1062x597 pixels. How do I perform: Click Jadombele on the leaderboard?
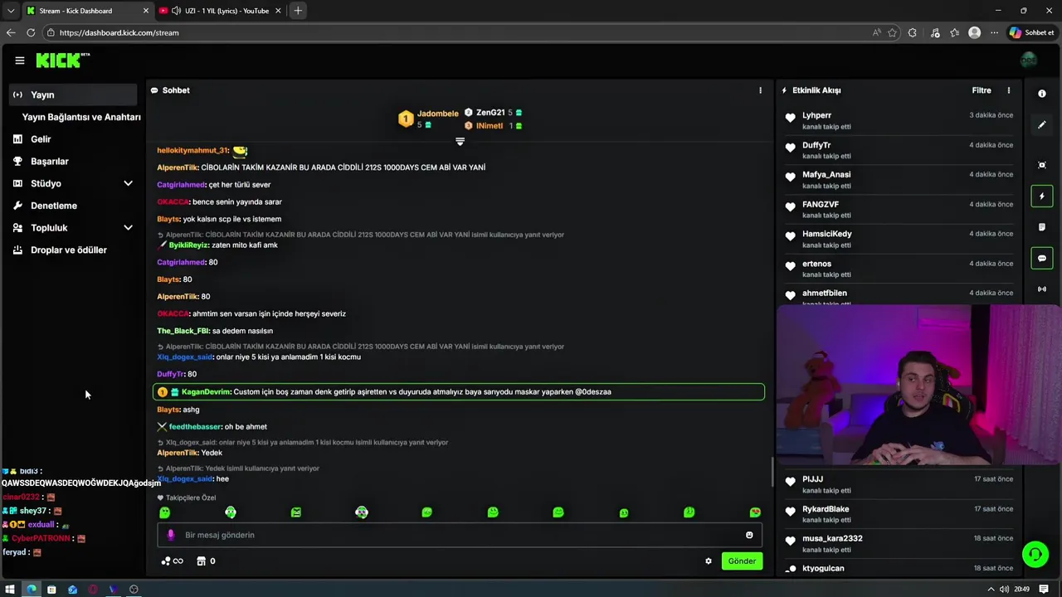tap(437, 114)
